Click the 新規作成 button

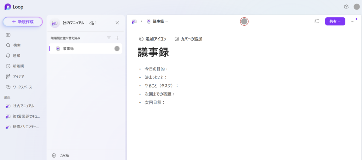pyautogui.click(x=23, y=21)
